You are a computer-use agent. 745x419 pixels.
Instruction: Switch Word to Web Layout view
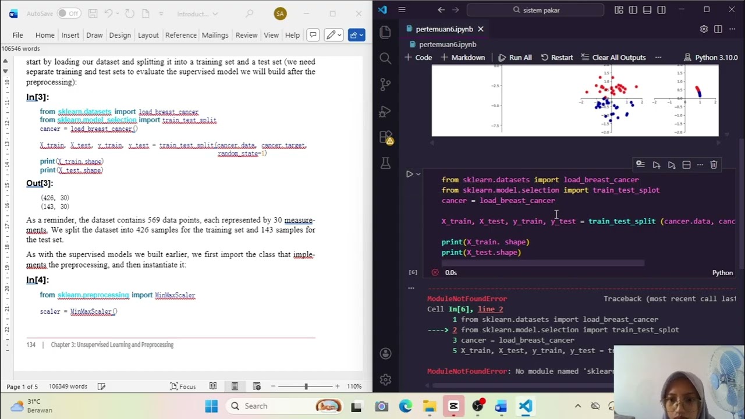[257, 386]
